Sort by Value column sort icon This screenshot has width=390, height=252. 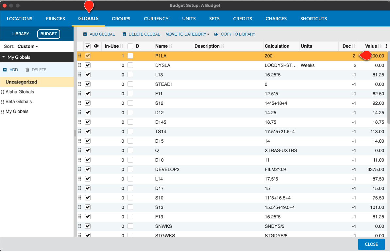coord(380,46)
